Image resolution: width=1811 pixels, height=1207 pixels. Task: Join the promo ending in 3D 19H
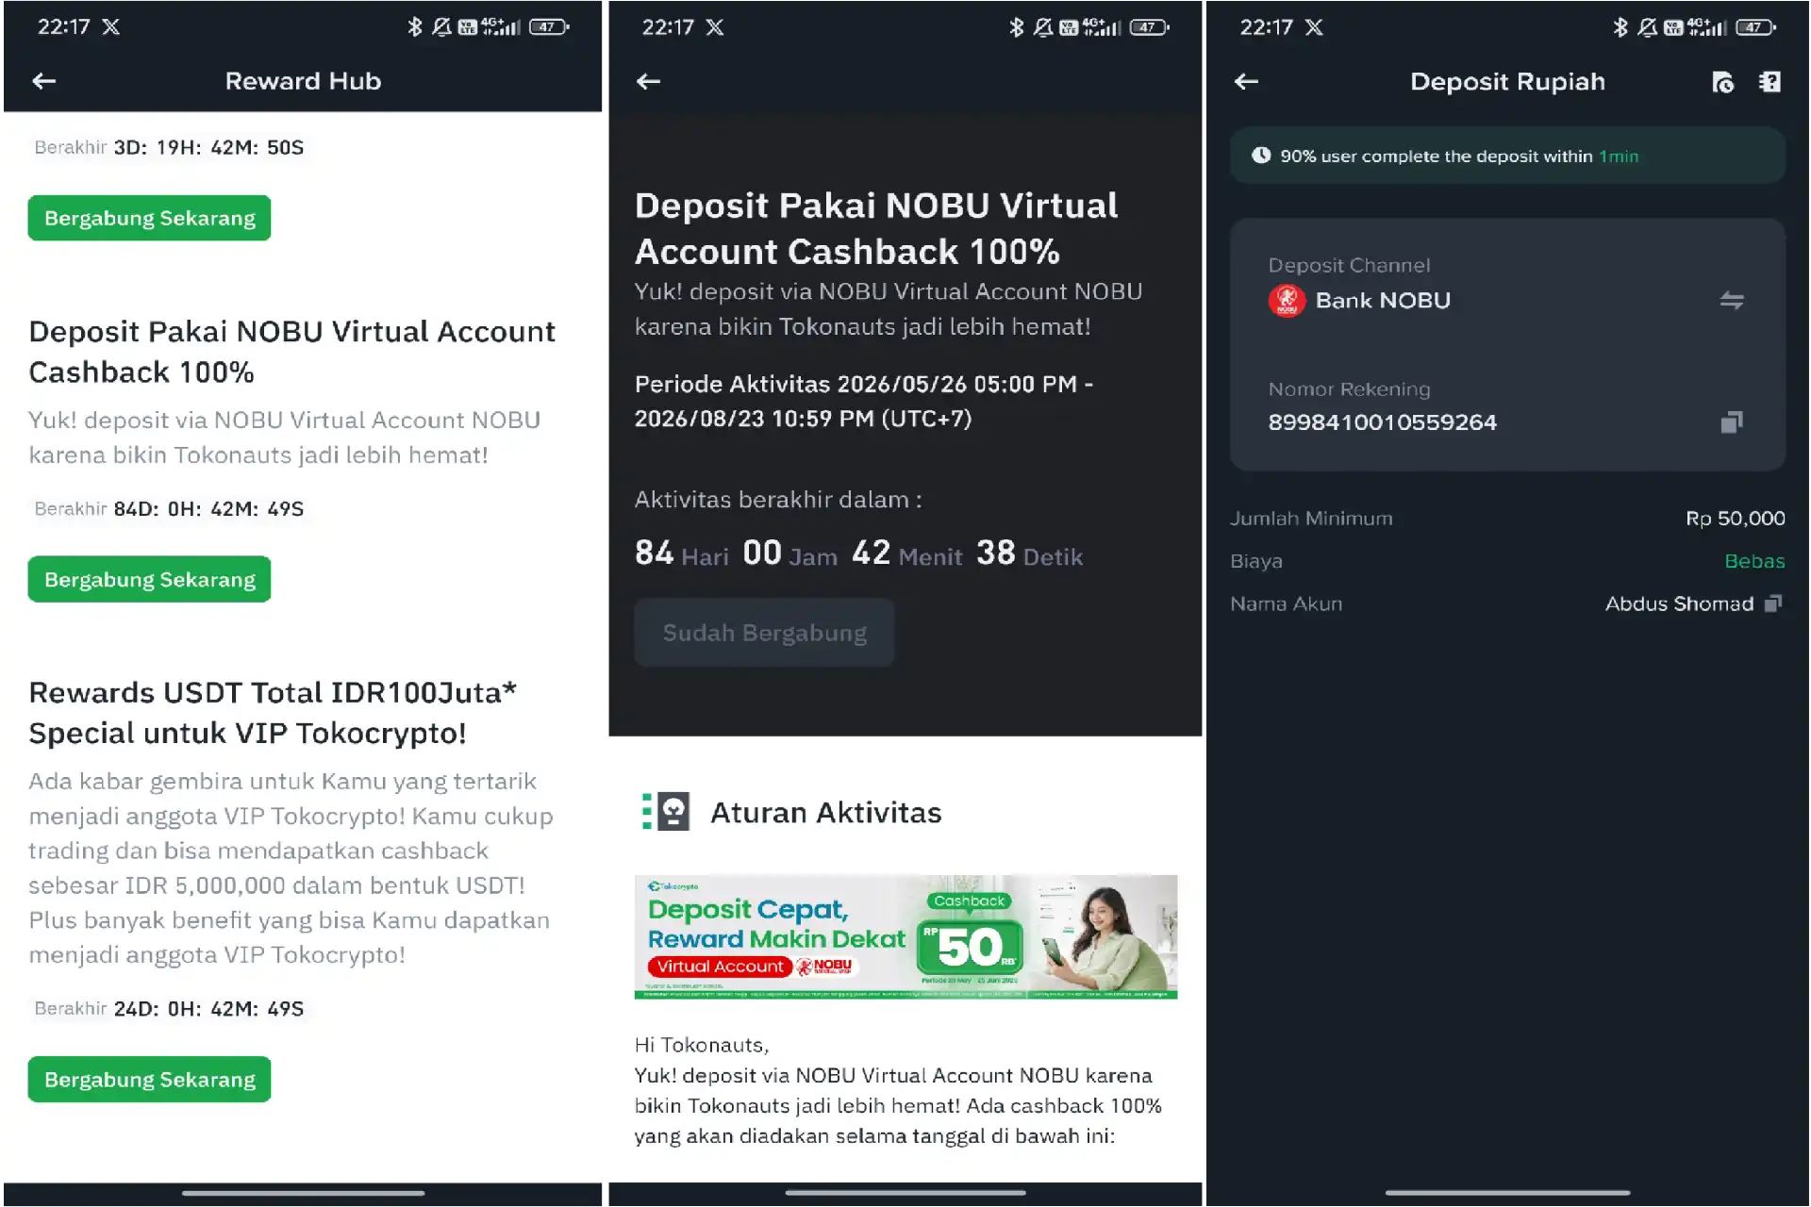click(149, 218)
